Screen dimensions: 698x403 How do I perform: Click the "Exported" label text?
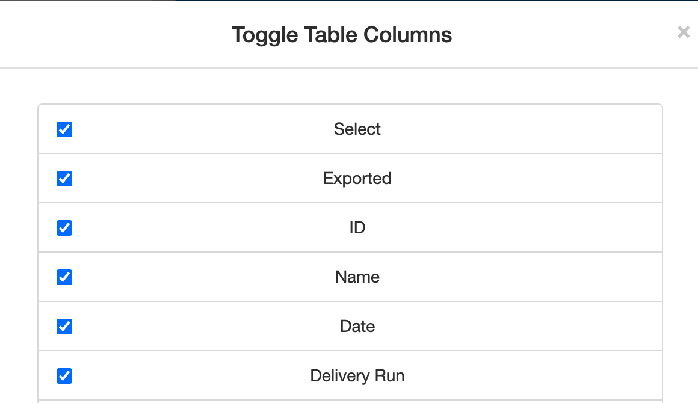357,179
